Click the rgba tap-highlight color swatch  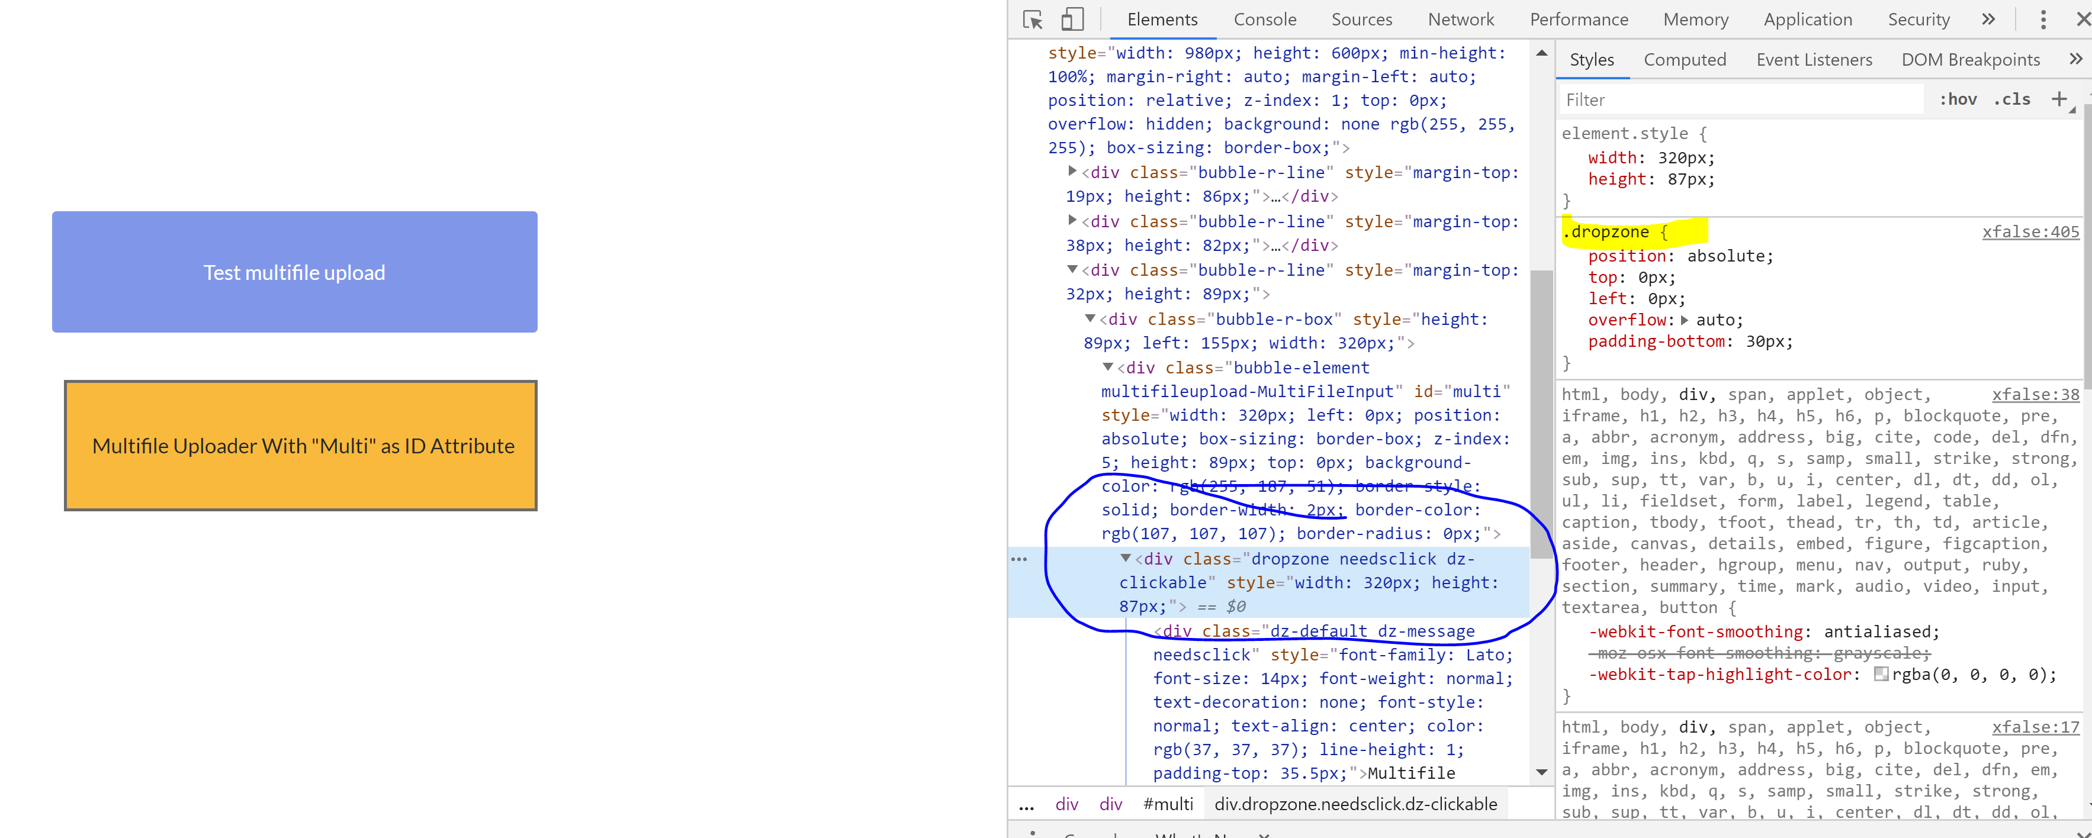click(x=1881, y=674)
